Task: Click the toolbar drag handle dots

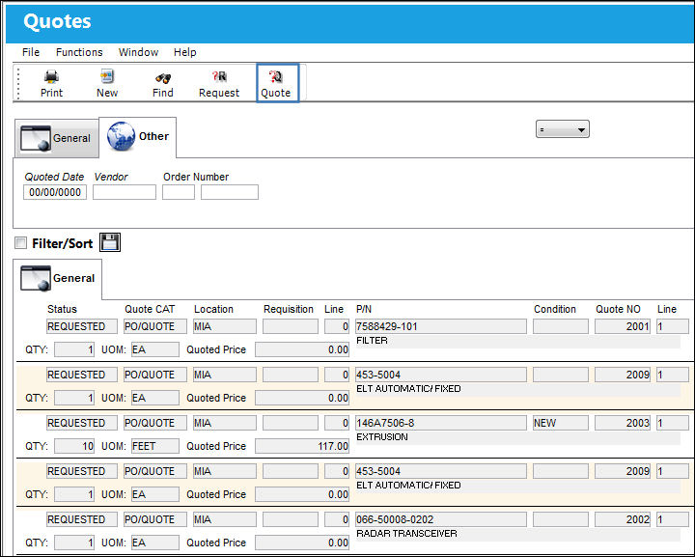Action: click(x=18, y=83)
